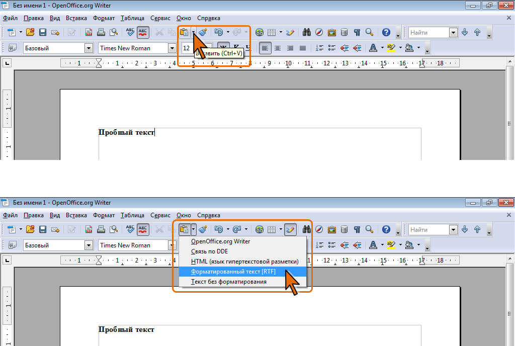
Task: Toggle Nonprinting characters pilcrow in window with Вставить tooltip
Action: coord(357,32)
